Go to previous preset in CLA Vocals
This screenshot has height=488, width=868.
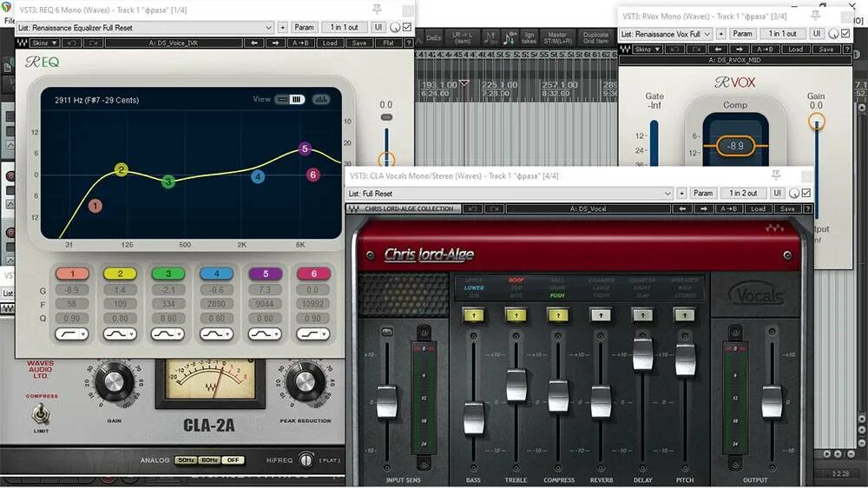(x=682, y=208)
